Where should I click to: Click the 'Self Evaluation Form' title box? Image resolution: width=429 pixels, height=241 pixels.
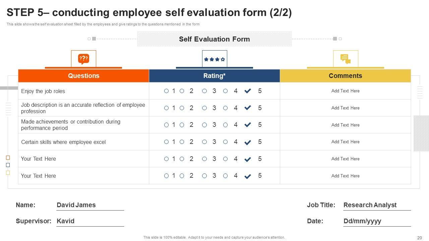point(214,39)
